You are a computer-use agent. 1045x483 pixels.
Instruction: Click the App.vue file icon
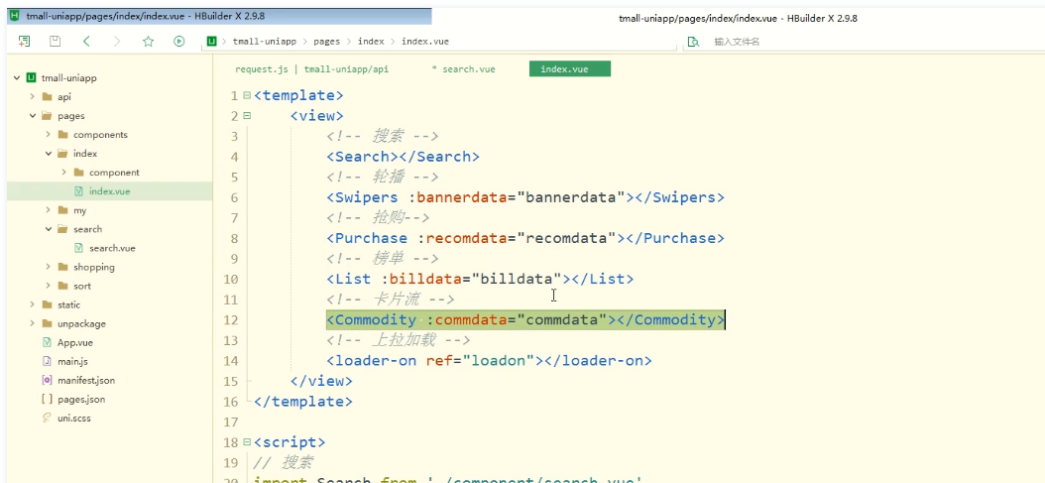pyautogui.click(x=46, y=342)
